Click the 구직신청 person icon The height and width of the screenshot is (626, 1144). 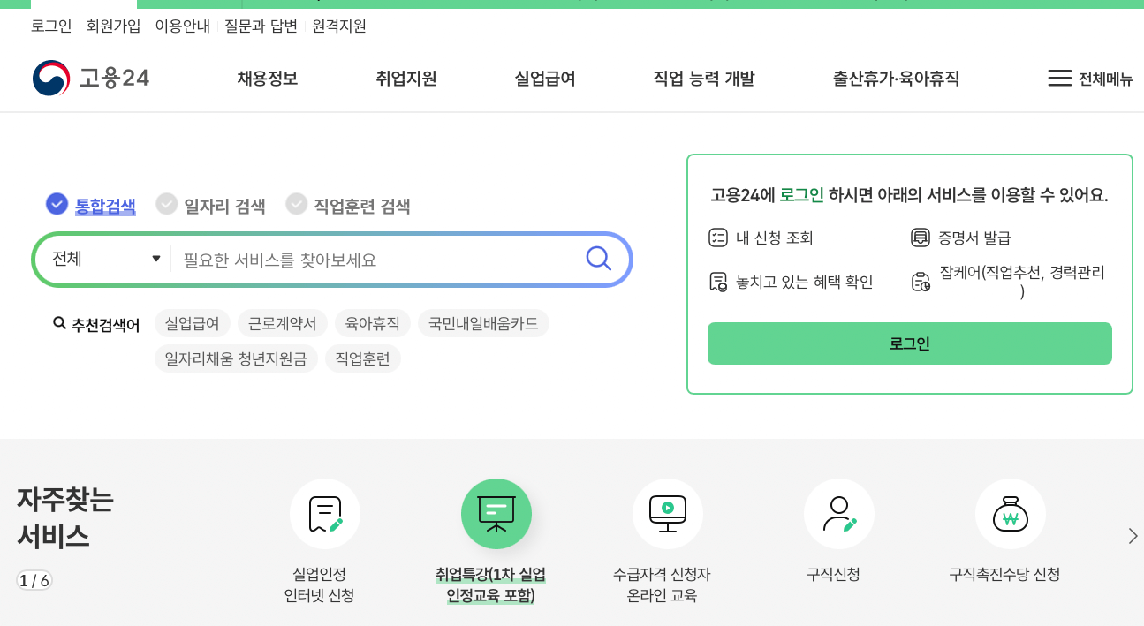coord(838,513)
